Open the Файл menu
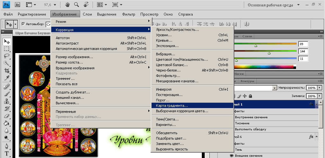Screen dimensions: 325x158 [x=8, y=14]
